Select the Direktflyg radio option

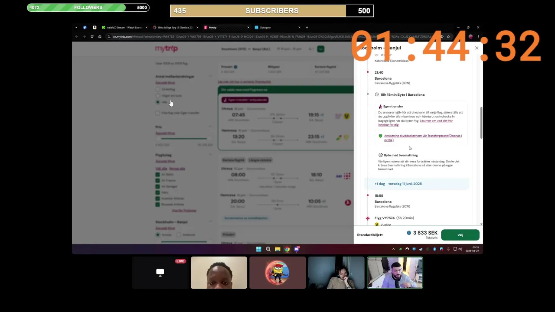(x=157, y=89)
